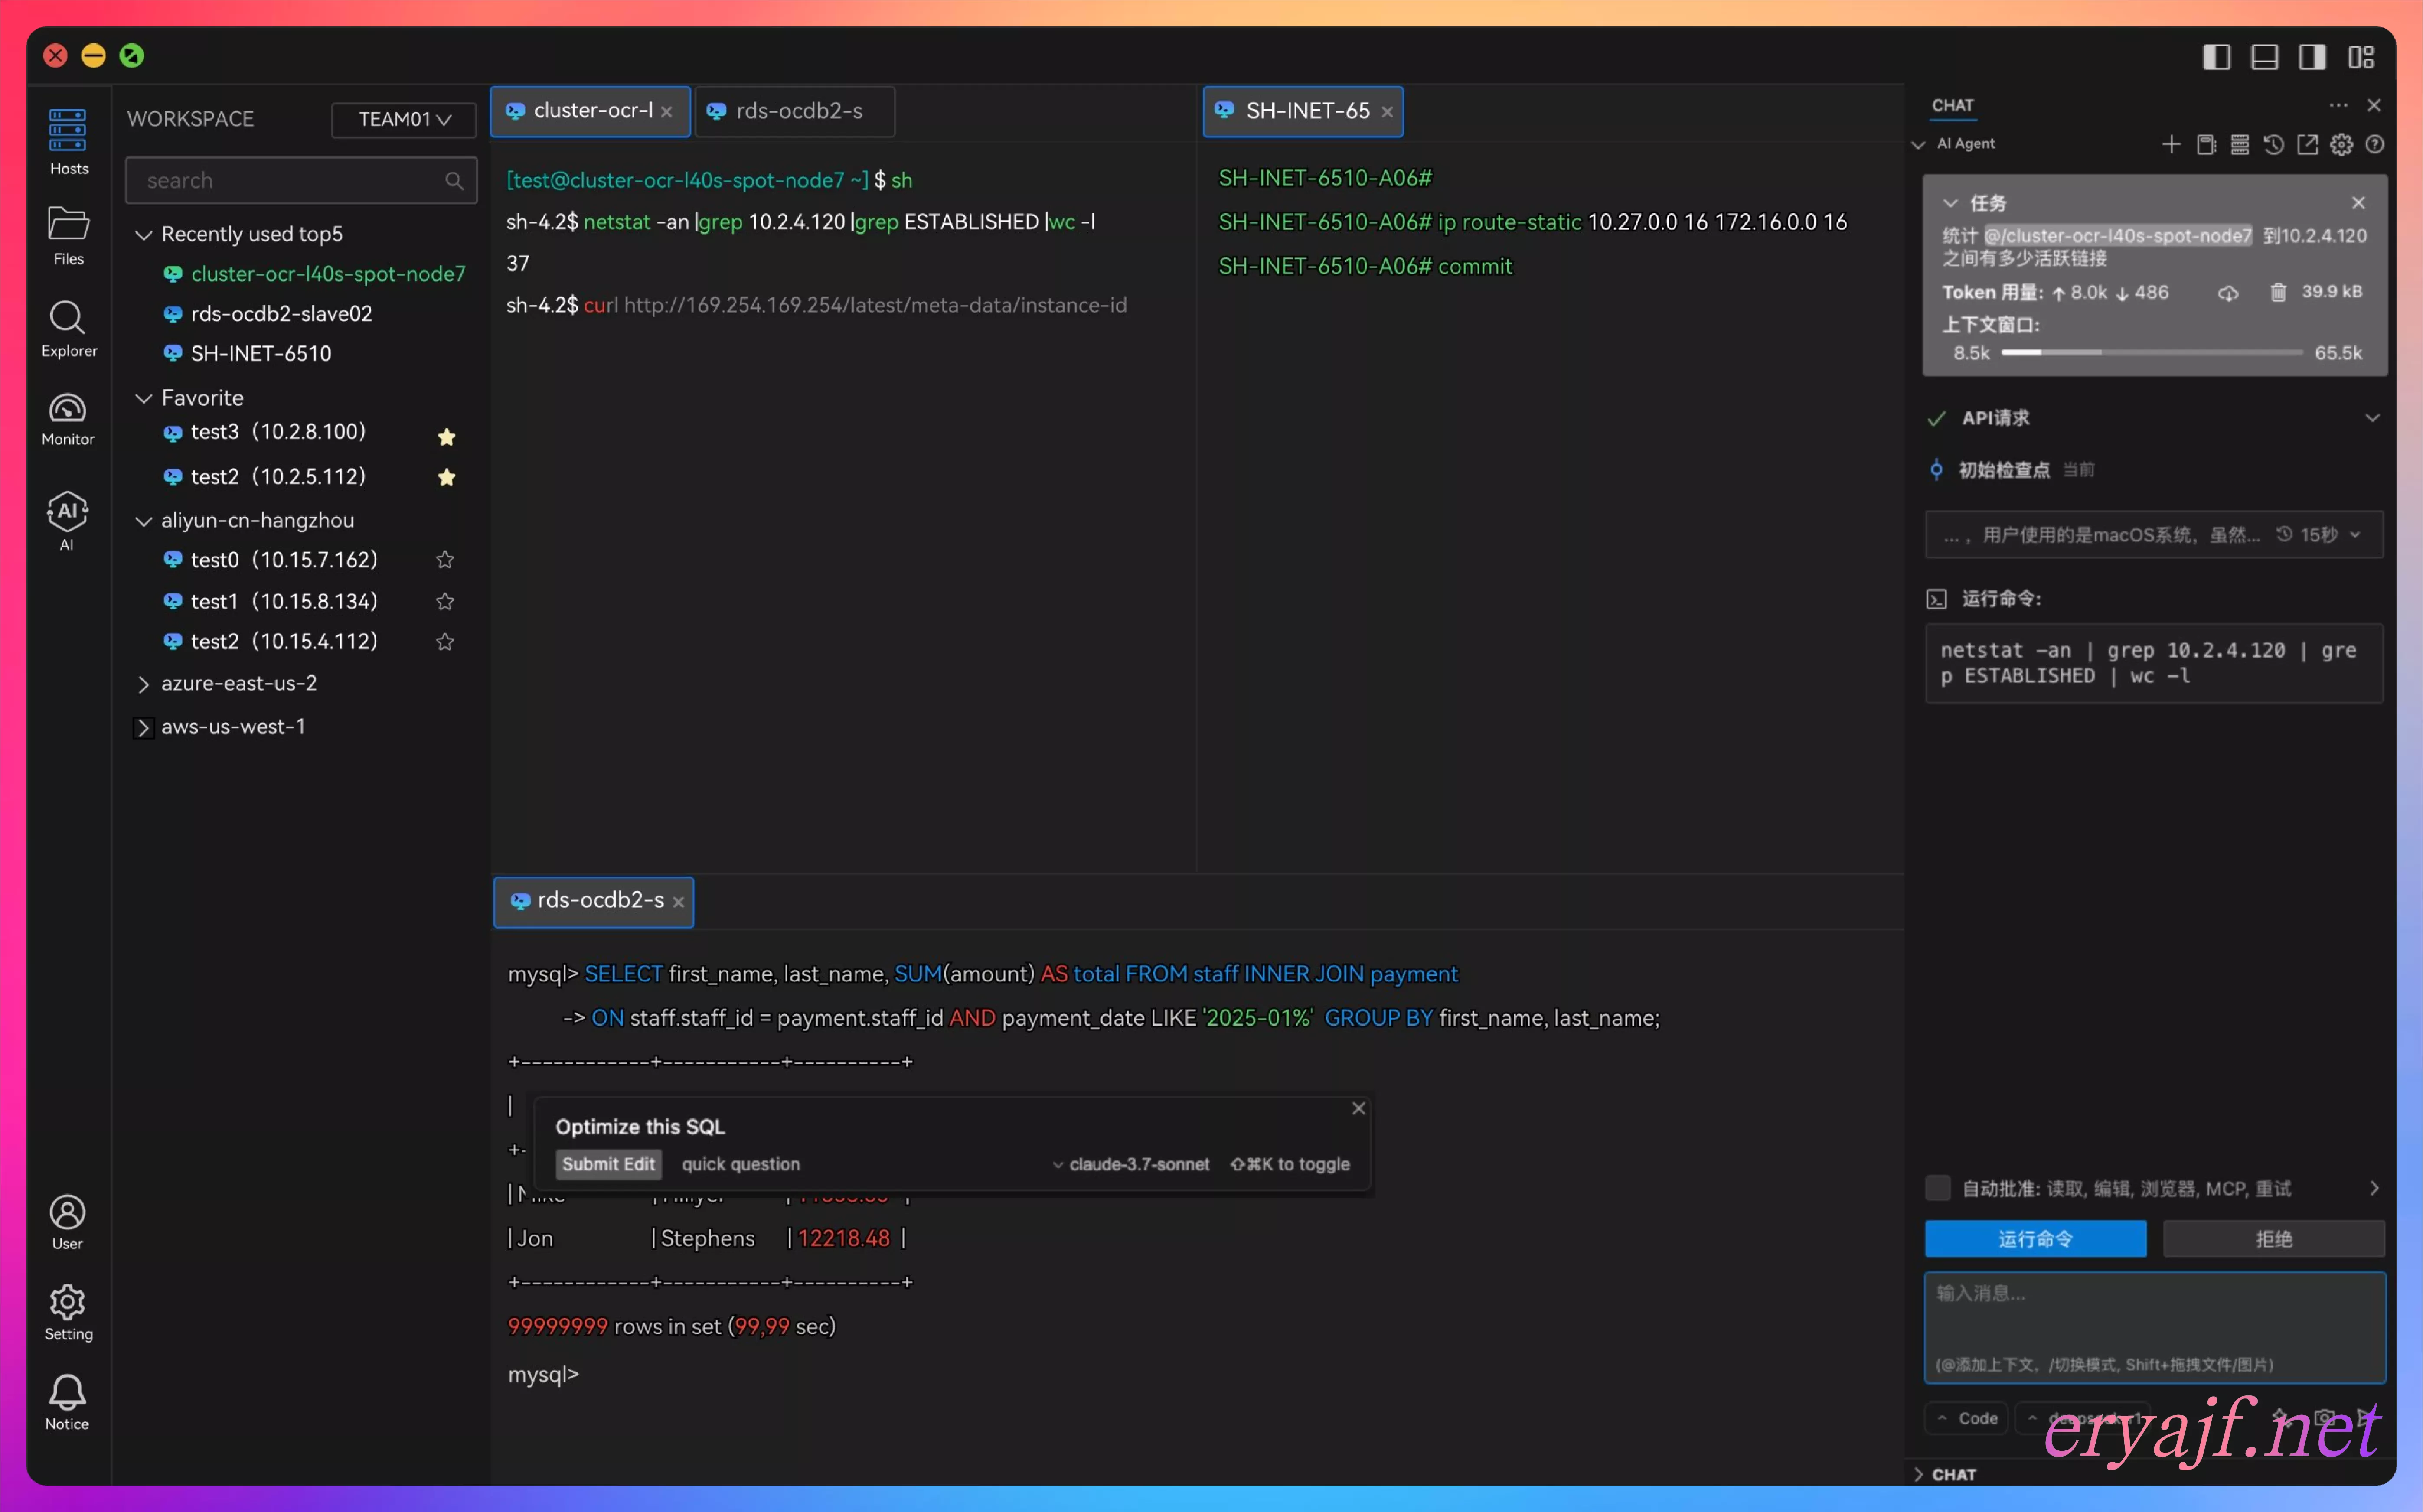Open chat help question mark icon
Image resolution: width=2423 pixels, height=1512 pixels.
point(2375,145)
